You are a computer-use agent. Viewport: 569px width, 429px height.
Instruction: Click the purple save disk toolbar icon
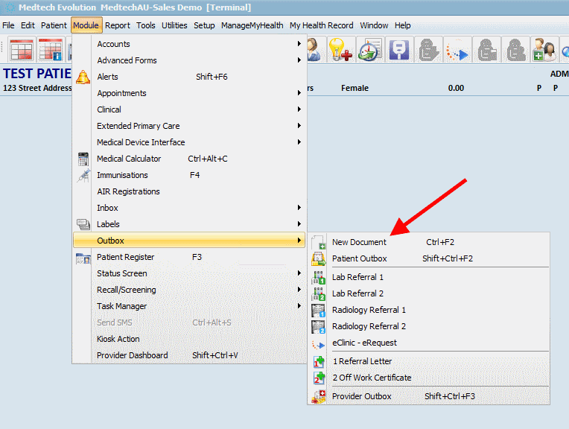pos(398,50)
